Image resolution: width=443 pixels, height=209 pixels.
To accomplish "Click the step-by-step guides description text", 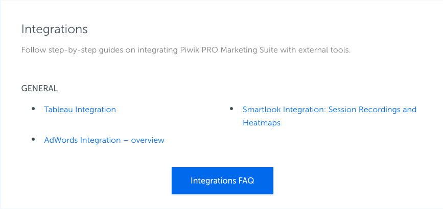I will pyautogui.click(x=186, y=51).
